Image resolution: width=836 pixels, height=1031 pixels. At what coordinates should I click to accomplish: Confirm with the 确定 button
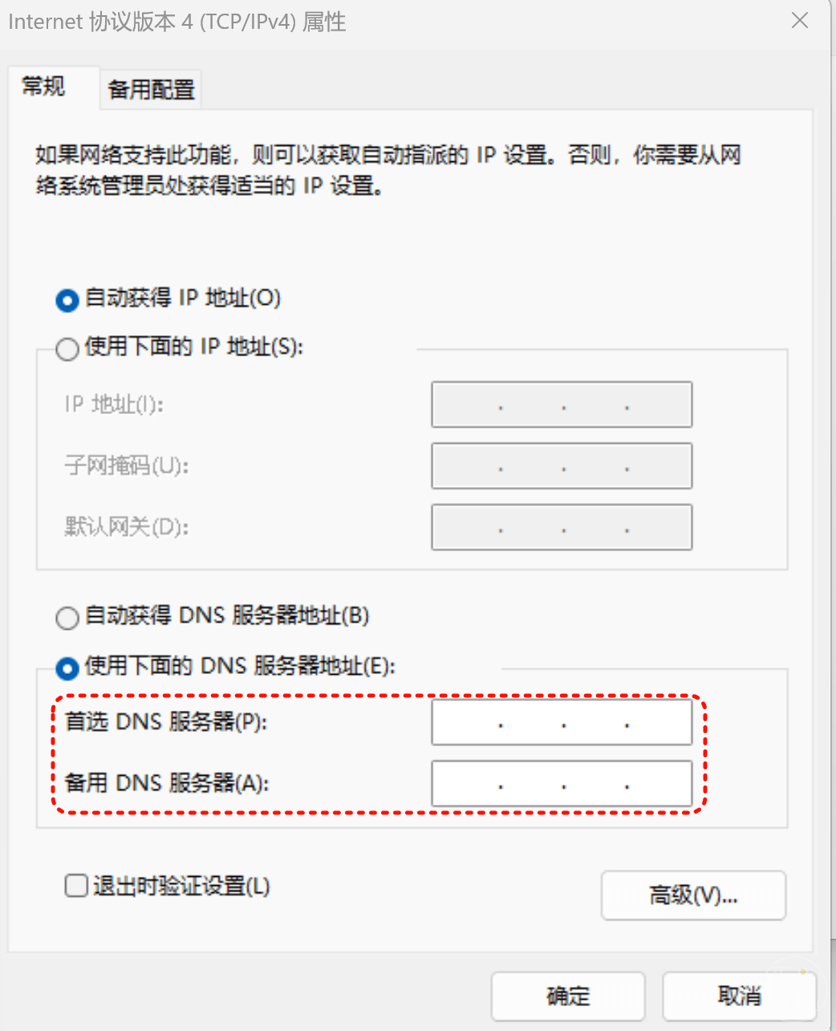point(568,996)
